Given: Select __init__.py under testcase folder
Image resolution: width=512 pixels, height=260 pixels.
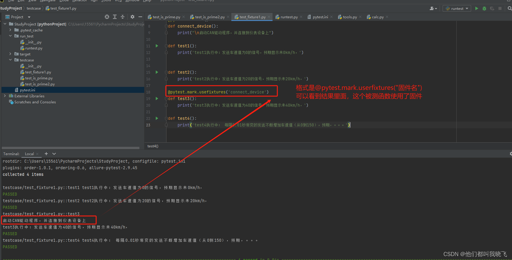Looking at the screenshot, I should (x=33, y=66).
